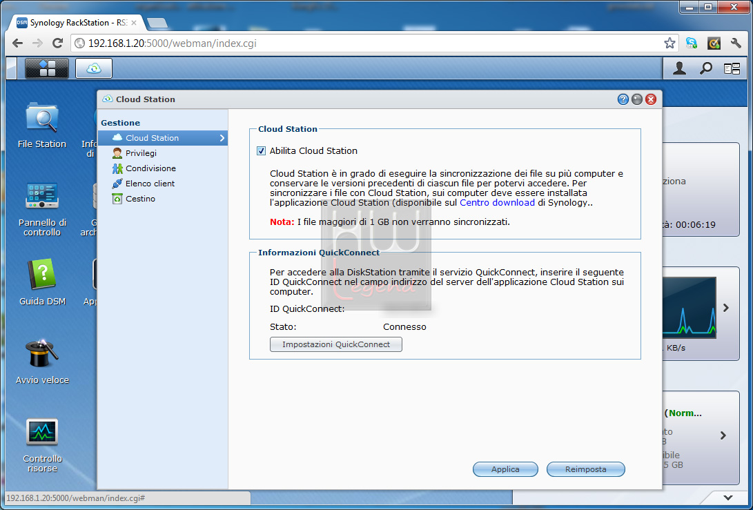Open the user account icon in DSM toolbar
Screen dimensions: 753x510
pos(679,69)
